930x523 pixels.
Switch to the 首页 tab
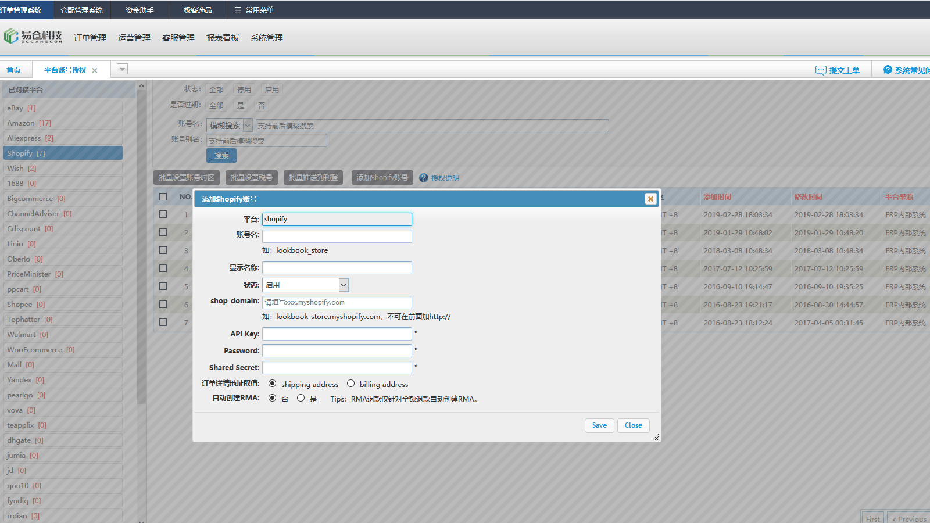pos(13,70)
